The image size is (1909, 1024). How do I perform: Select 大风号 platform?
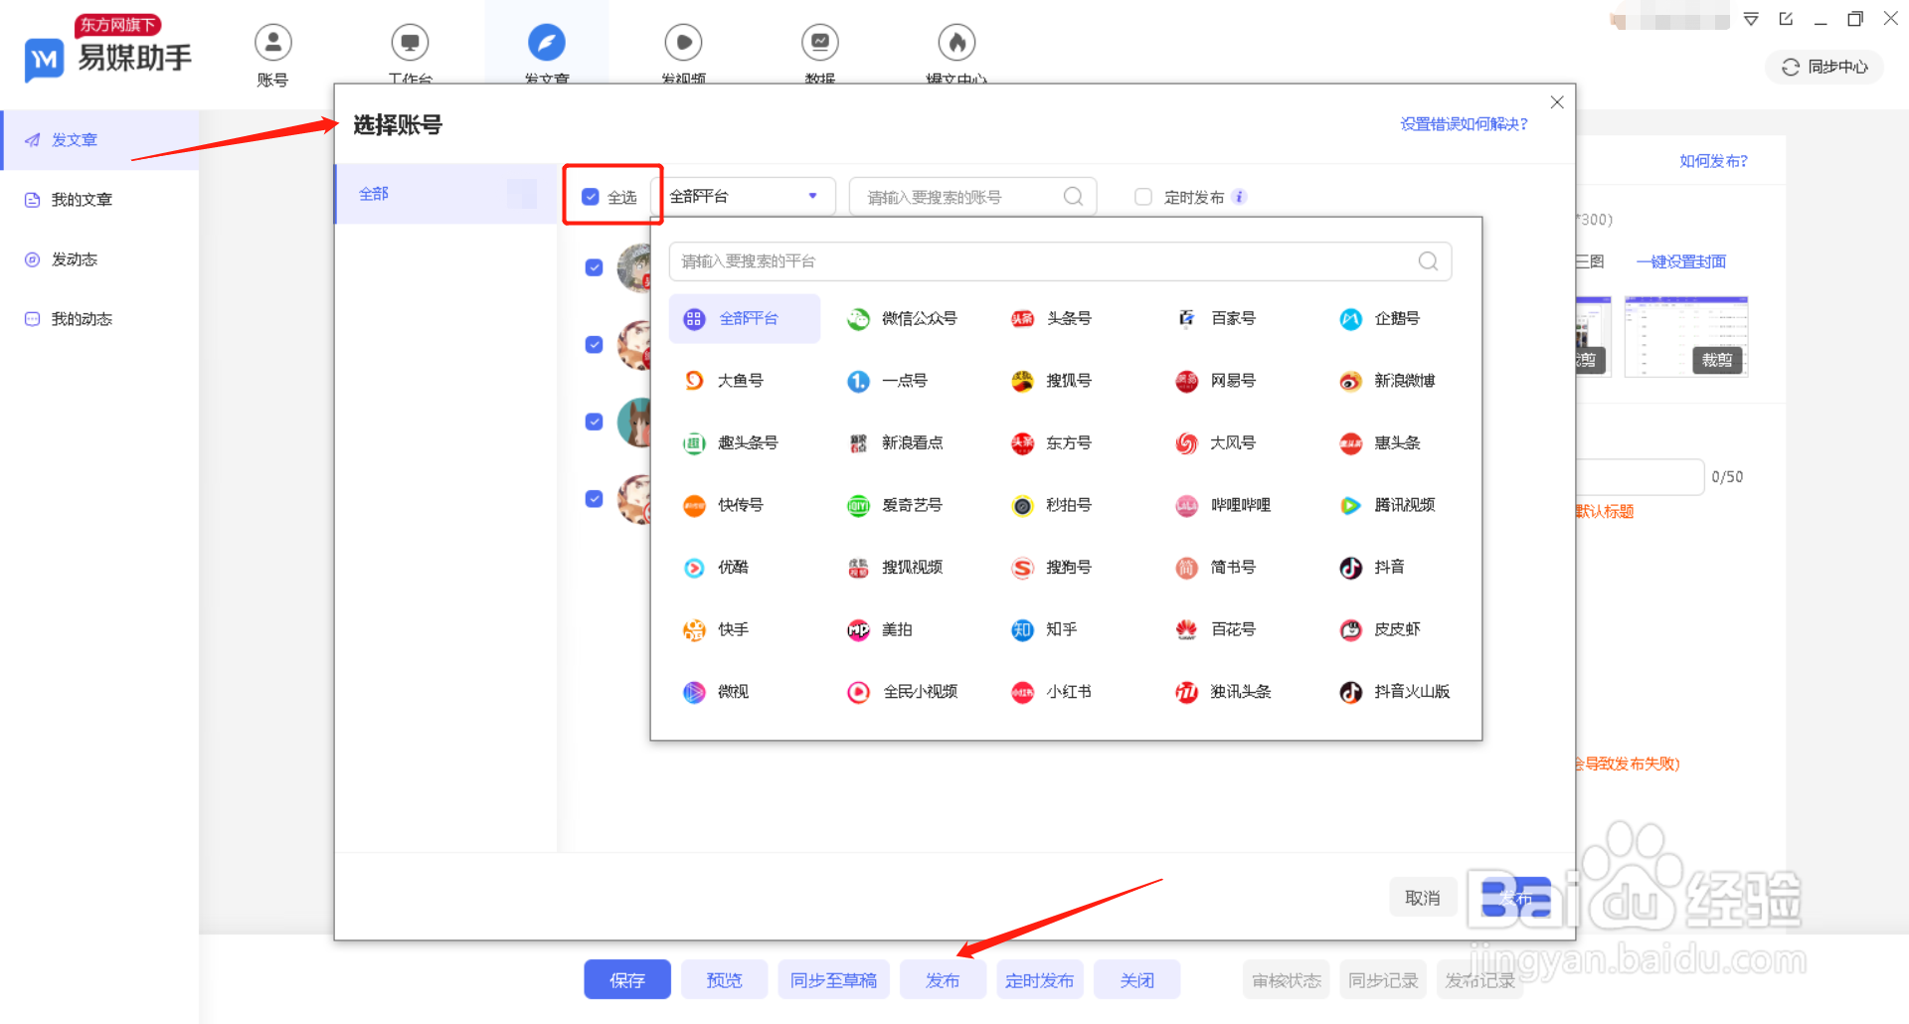point(1215,443)
